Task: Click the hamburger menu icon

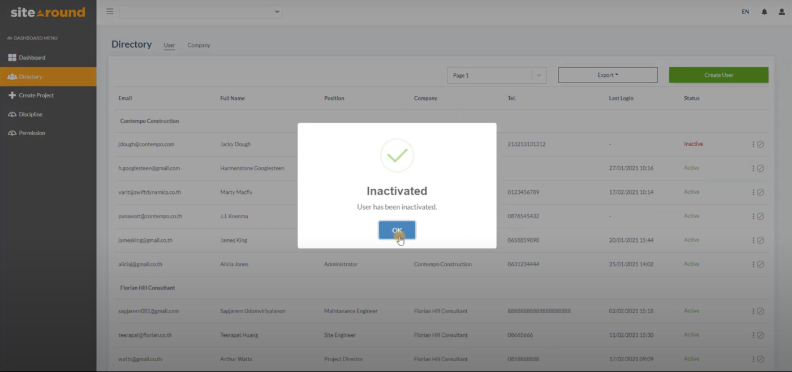Action: point(110,11)
